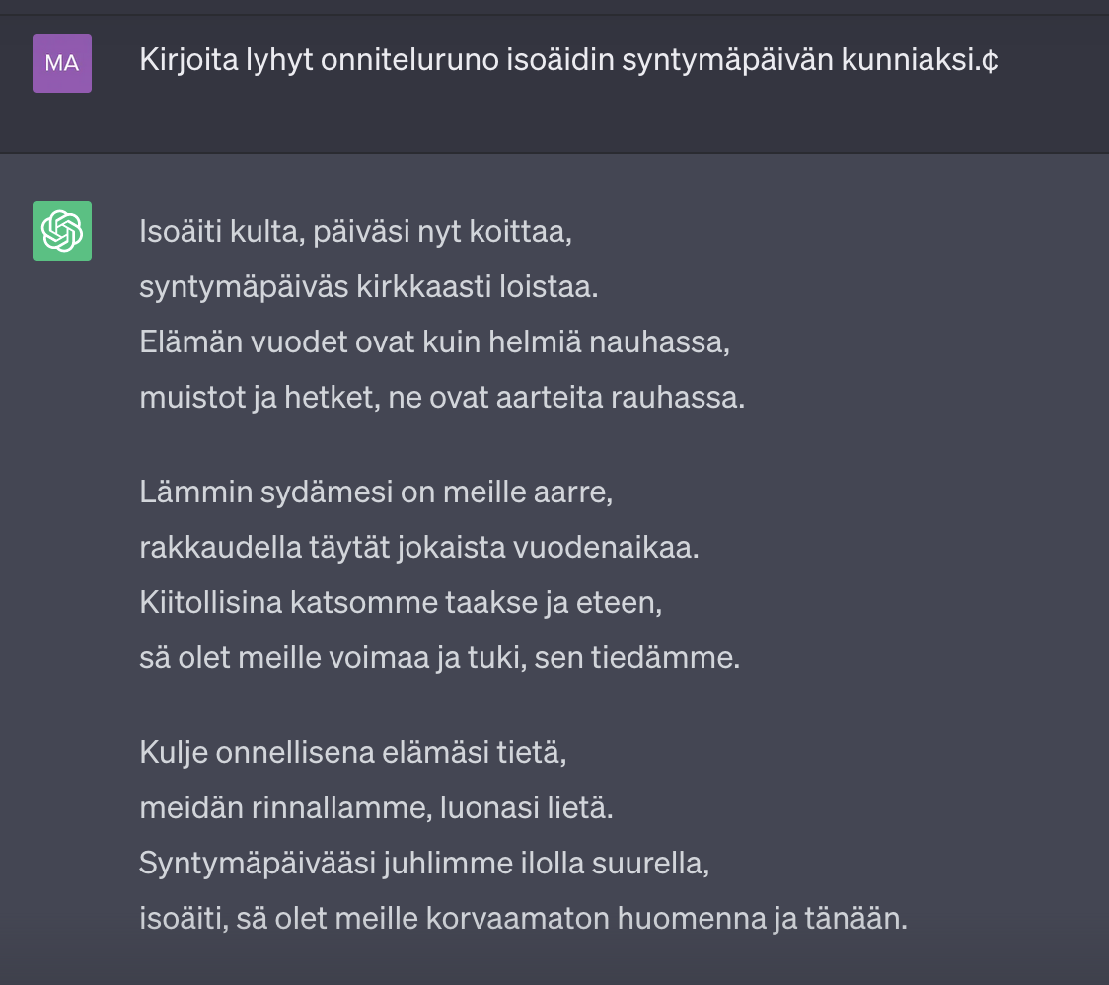Click the purple MA user avatar
The height and width of the screenshot is (985, 1109).
click(62, 63)
